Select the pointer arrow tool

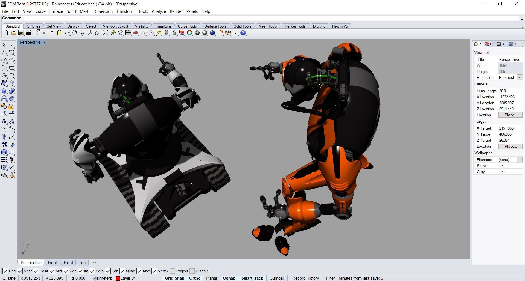point(4,45)
